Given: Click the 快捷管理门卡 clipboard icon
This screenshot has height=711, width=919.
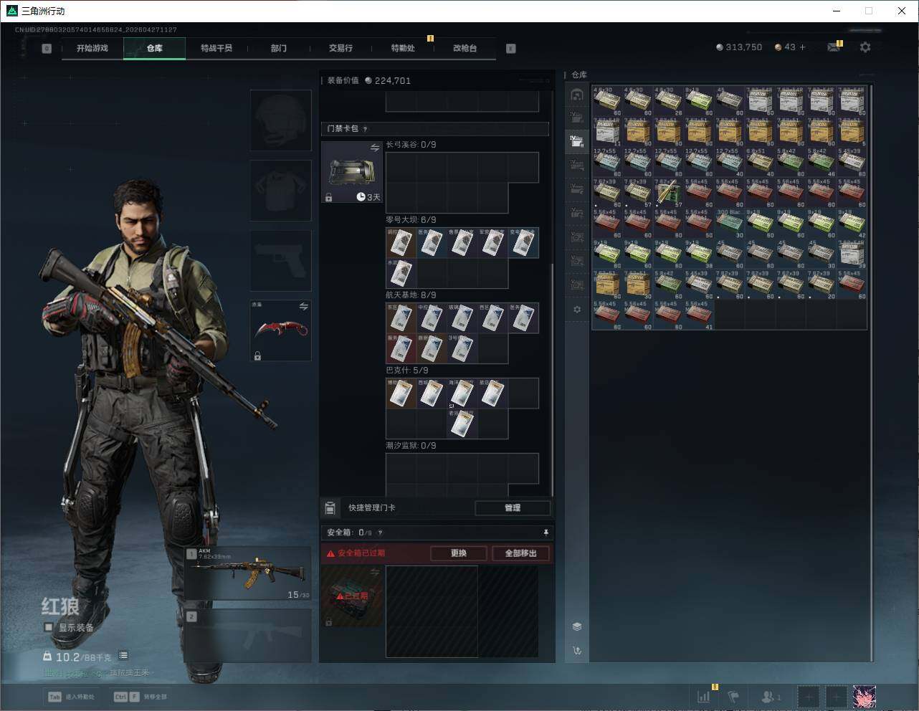Looking at the screenshot, I should click(330, 508).
